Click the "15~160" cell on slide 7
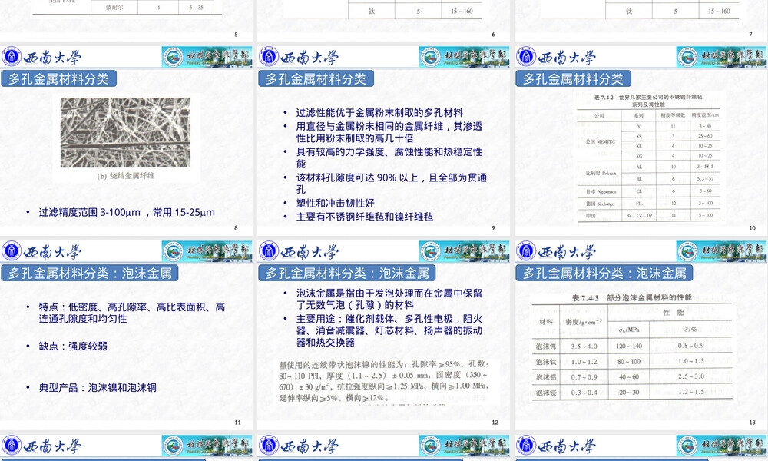The width and height of the screenshot is (768, 461). (x=719, y=11)
